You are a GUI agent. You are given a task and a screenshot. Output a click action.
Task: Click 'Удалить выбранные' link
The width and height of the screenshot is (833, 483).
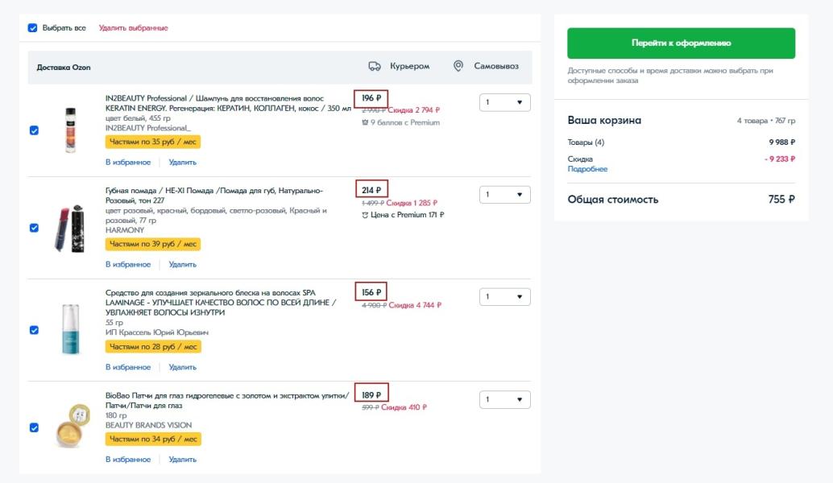pos(133,28)
